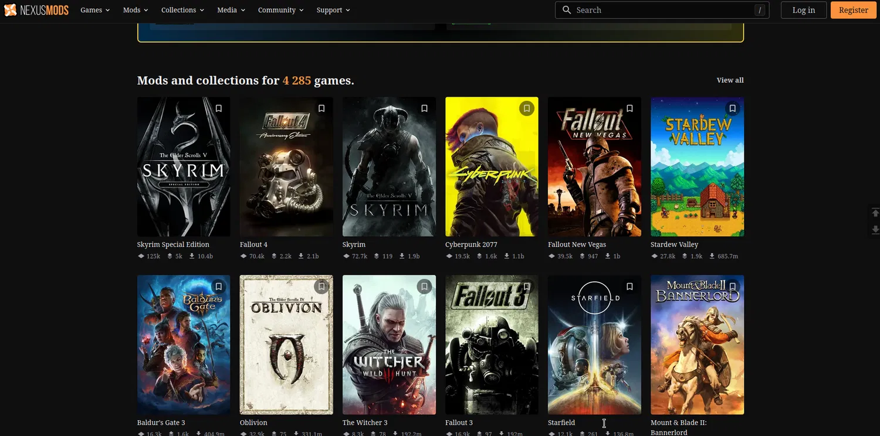This screenshot has height=436, width=880.
Task: Expand the Media menu
Action: click(x=231, y=10)
